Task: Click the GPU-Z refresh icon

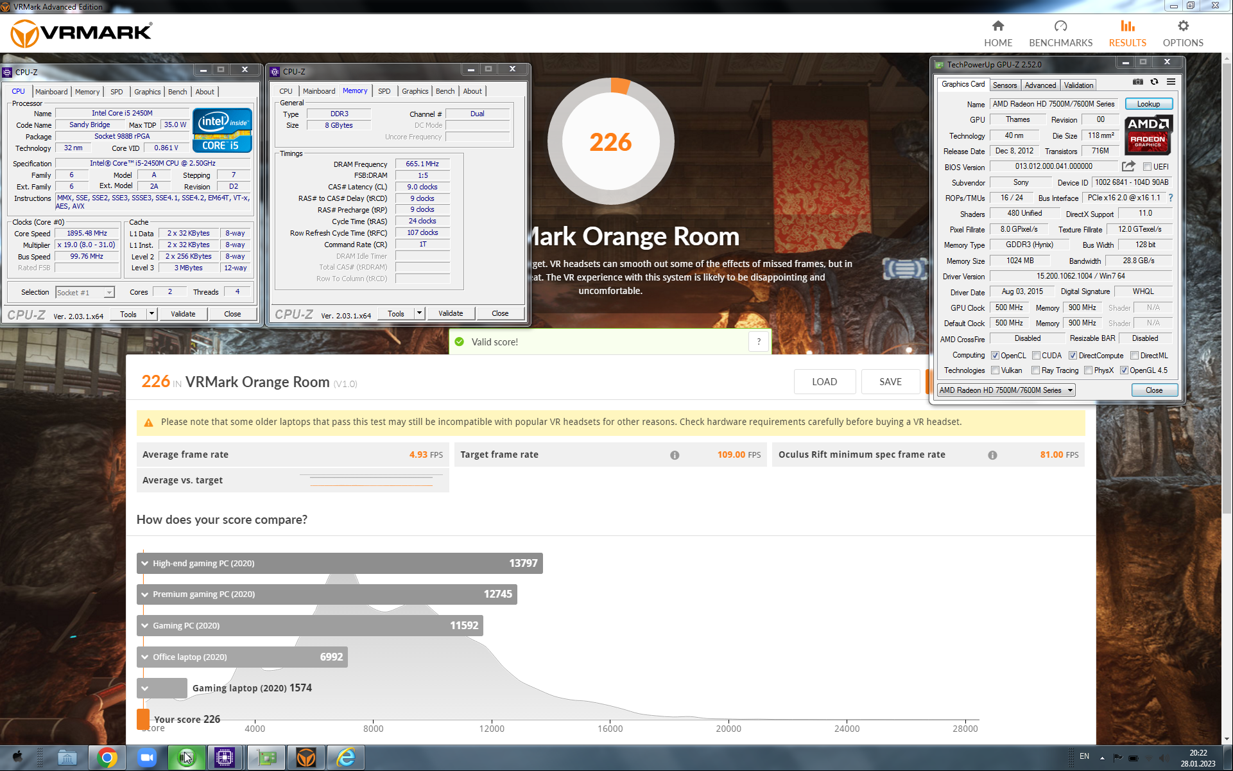Action: [x=1154, y=82]
